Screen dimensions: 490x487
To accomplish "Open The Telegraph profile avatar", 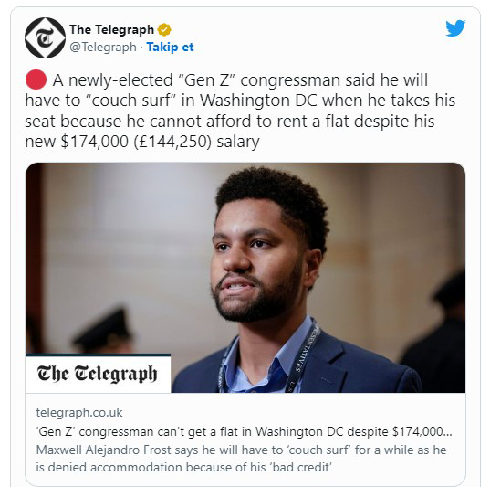I will click(45, 37).
